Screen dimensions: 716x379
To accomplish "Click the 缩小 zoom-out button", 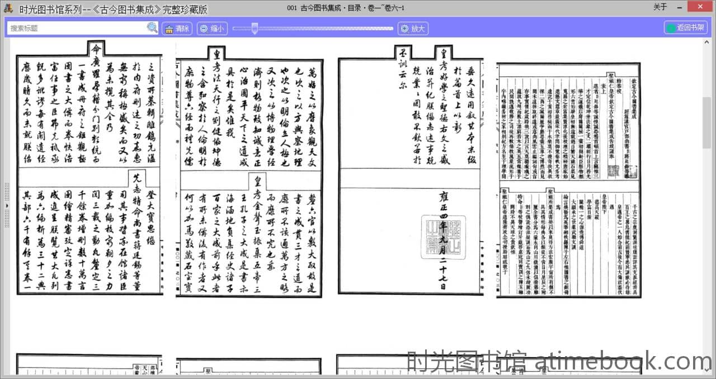I will point(212,28).
